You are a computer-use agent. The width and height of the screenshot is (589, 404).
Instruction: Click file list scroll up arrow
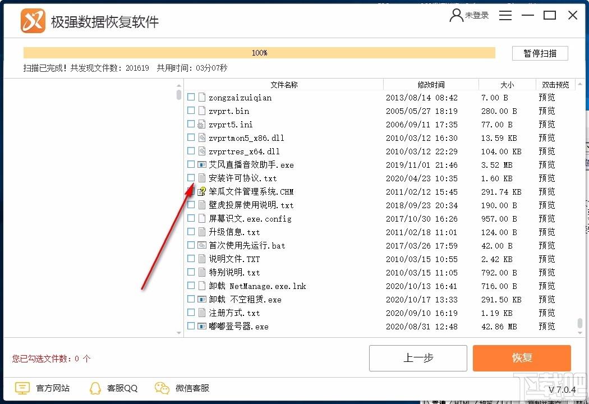click(580, 84)
